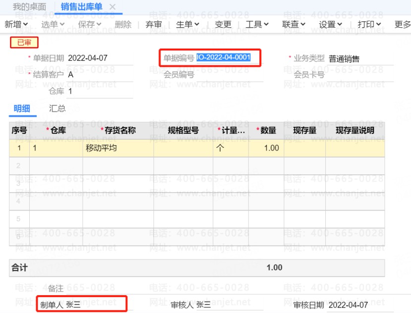
Task: Click the 单据日期 field 2022-04-07
Action: tap(100, 58)
